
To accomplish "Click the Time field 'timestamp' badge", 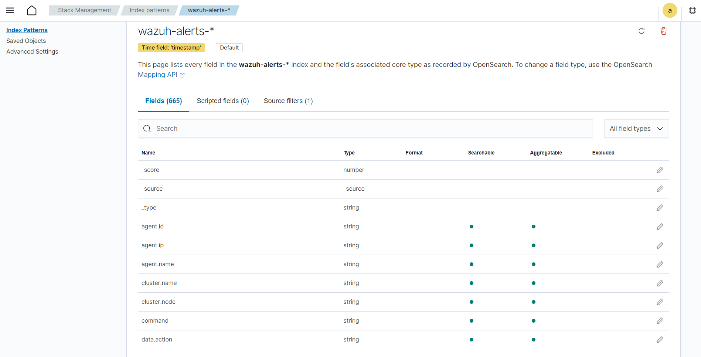I will click(x=171, y=48).
